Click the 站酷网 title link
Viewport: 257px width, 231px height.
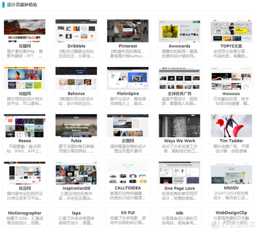pyautogui.click(x=25, y=94)
